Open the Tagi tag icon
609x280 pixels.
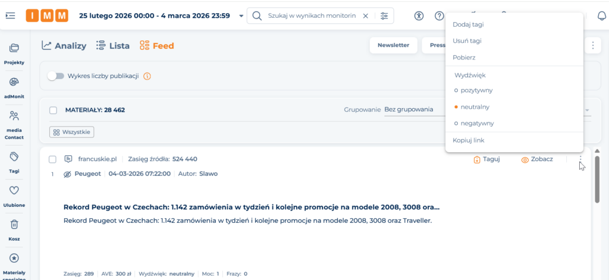pyautogui.click(x=14, y=156)
